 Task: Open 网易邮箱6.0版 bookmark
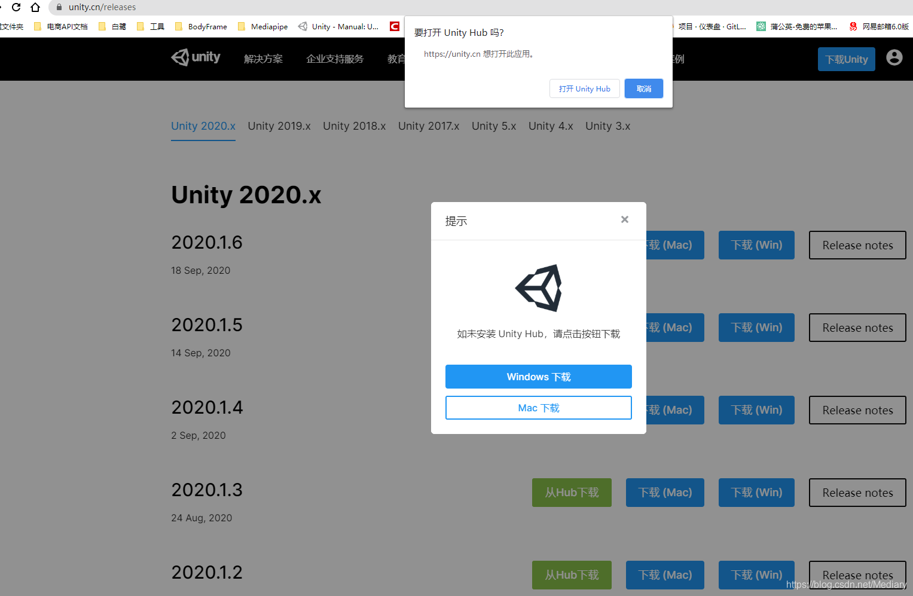[880, 26]
